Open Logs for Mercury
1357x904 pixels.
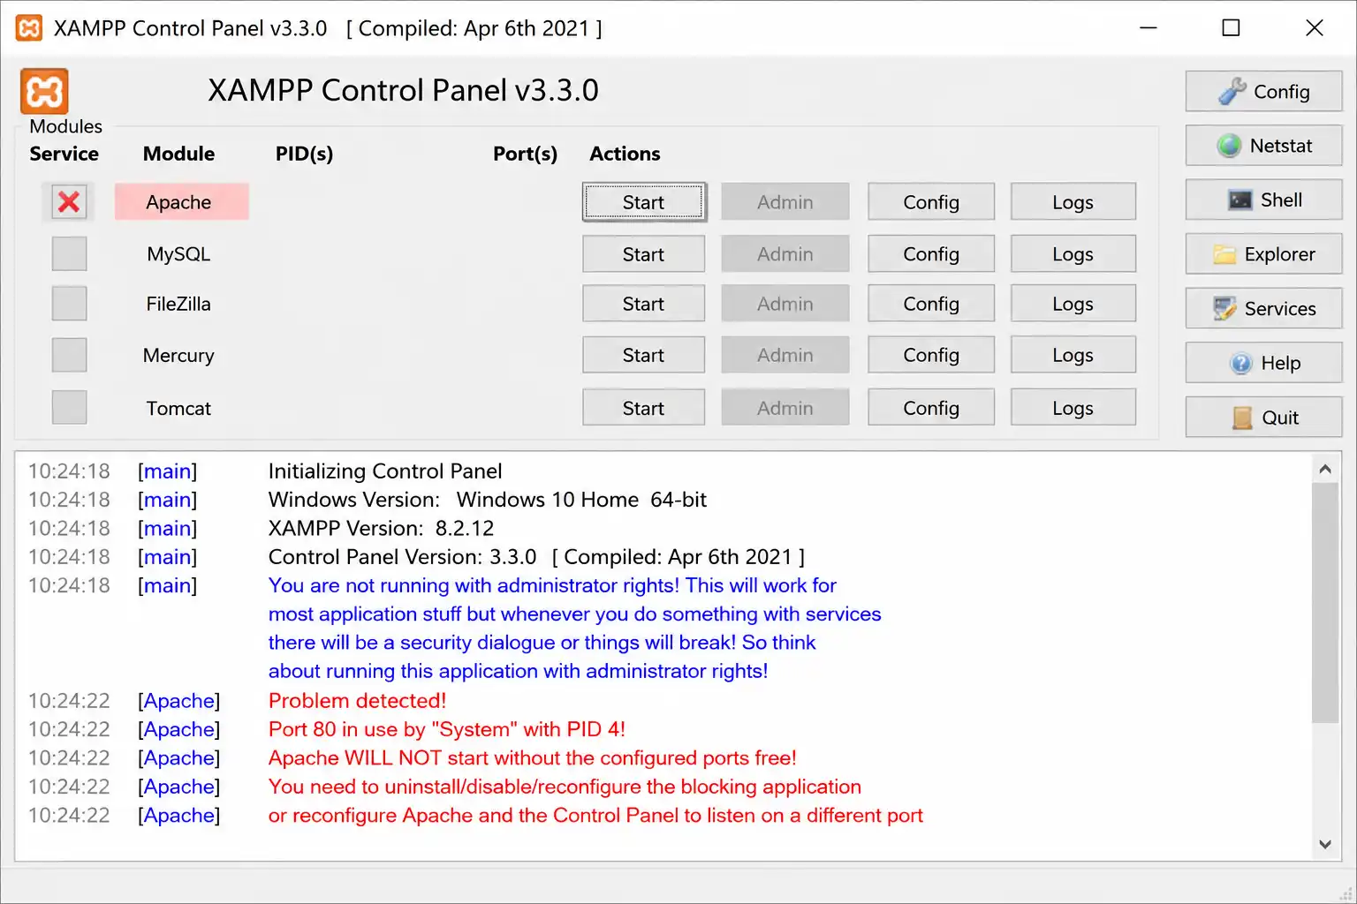1073,355
